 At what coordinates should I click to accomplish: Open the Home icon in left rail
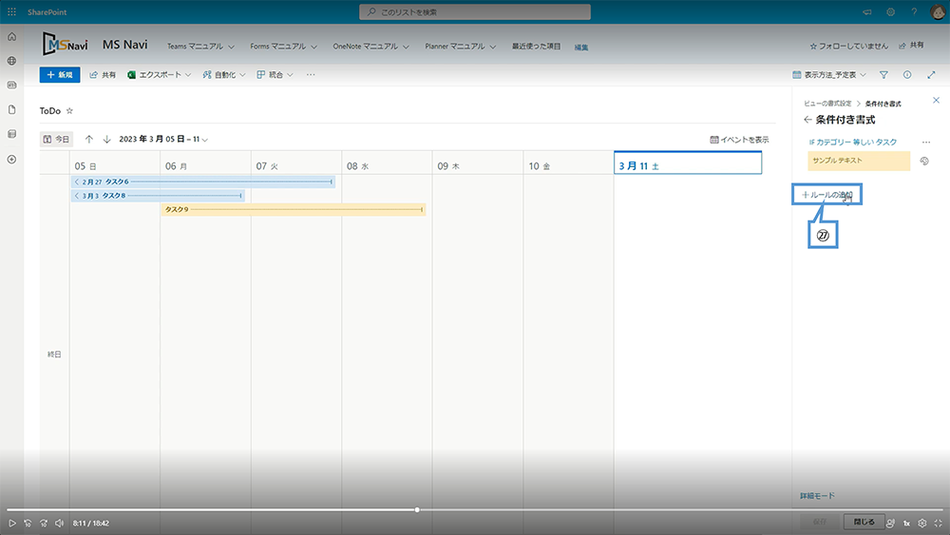coord(11,37)
